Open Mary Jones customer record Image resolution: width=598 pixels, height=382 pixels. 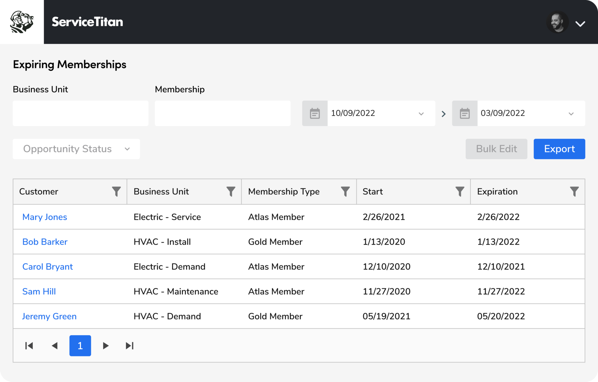[x=45, y=217]
